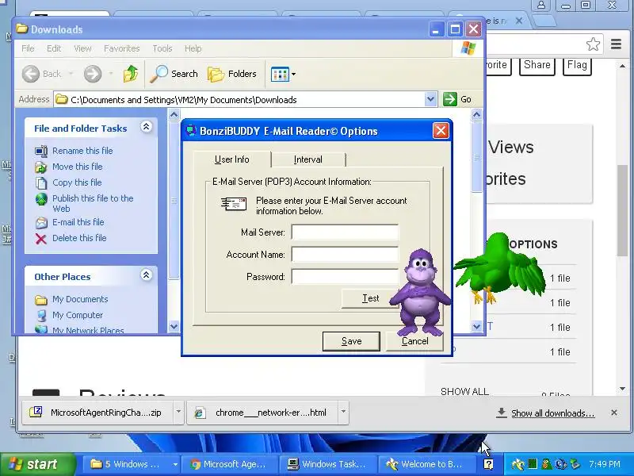Screen dimensions: 634x476
Task: Click the Forward arrow in Downloads toolbar
Action: 93,74
